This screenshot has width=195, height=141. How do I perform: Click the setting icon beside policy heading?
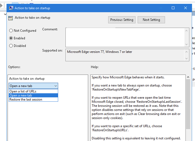[x=11, y=18]
